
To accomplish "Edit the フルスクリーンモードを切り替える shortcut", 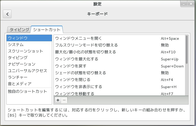I will 119,45.
